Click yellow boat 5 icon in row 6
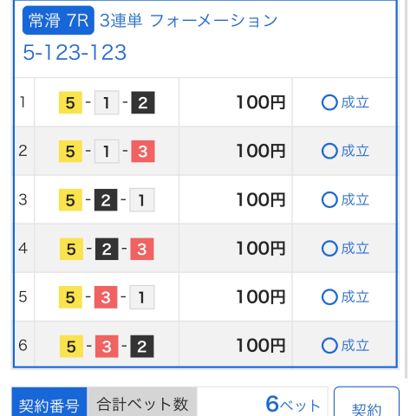The image size is (410, 416). point(71,346)
